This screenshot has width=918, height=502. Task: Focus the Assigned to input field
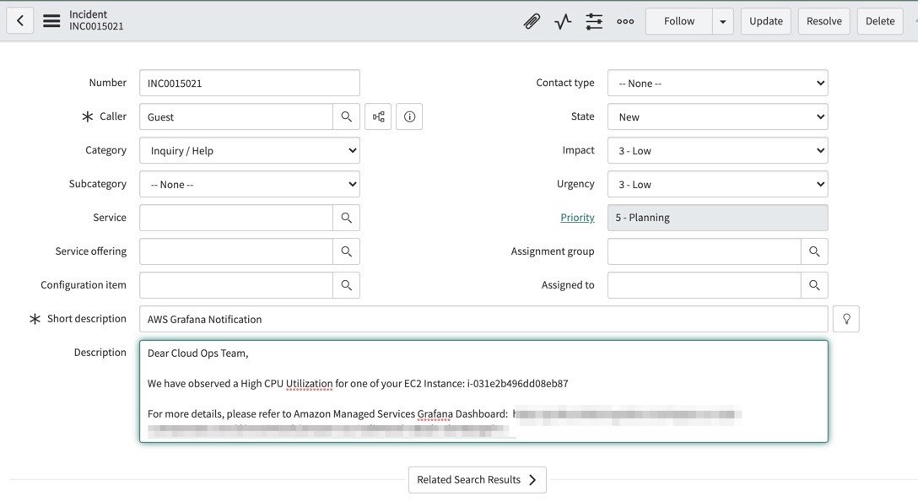pyautogui.click(x=705, y=285)
